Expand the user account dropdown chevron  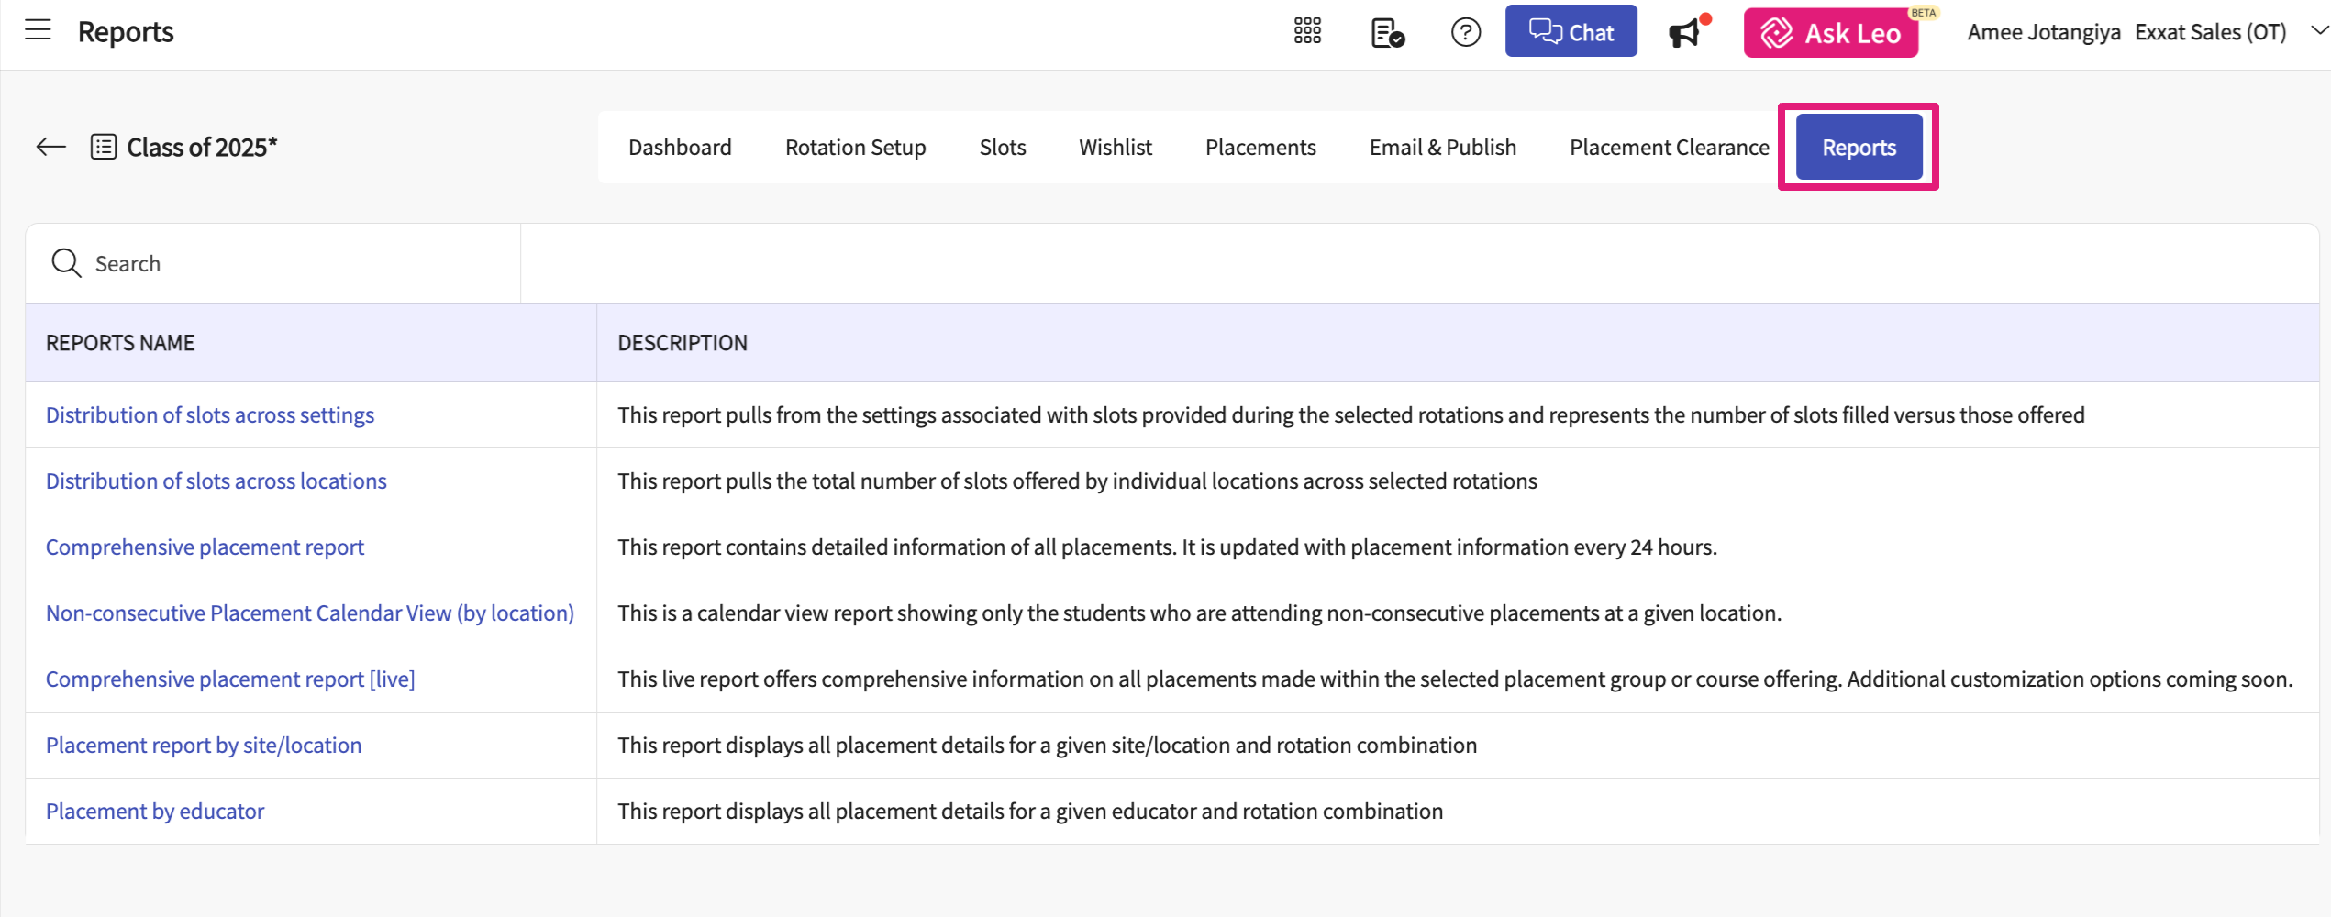[x=2319, y=31]
